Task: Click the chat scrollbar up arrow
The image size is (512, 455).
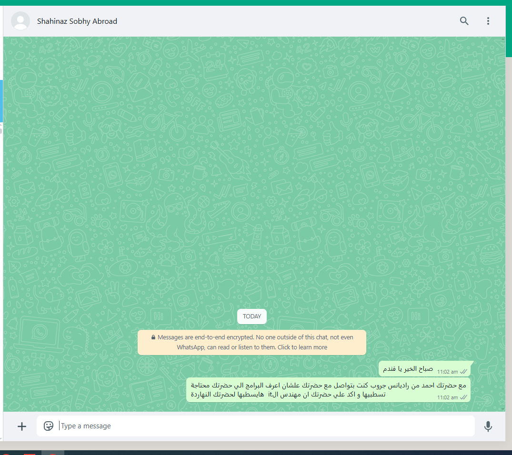Action: click(503, 39)
